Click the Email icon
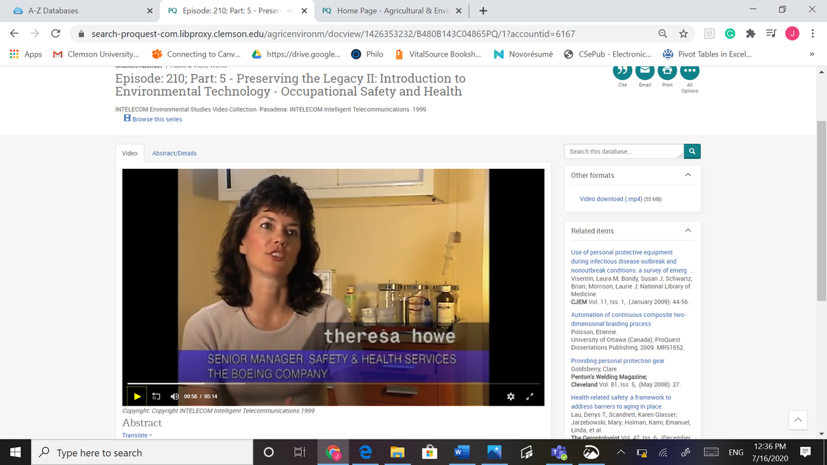The width and height of the screenshot is (827, 465). click(645, 71)
